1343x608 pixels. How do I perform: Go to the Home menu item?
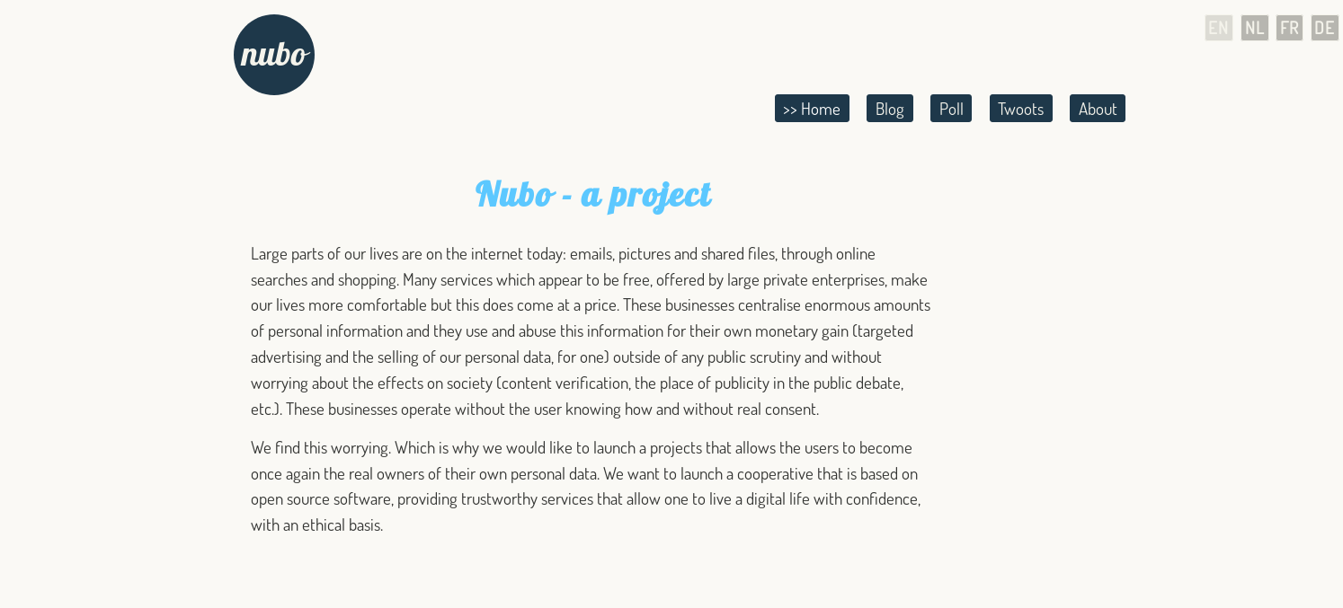[x=812, y=109]
